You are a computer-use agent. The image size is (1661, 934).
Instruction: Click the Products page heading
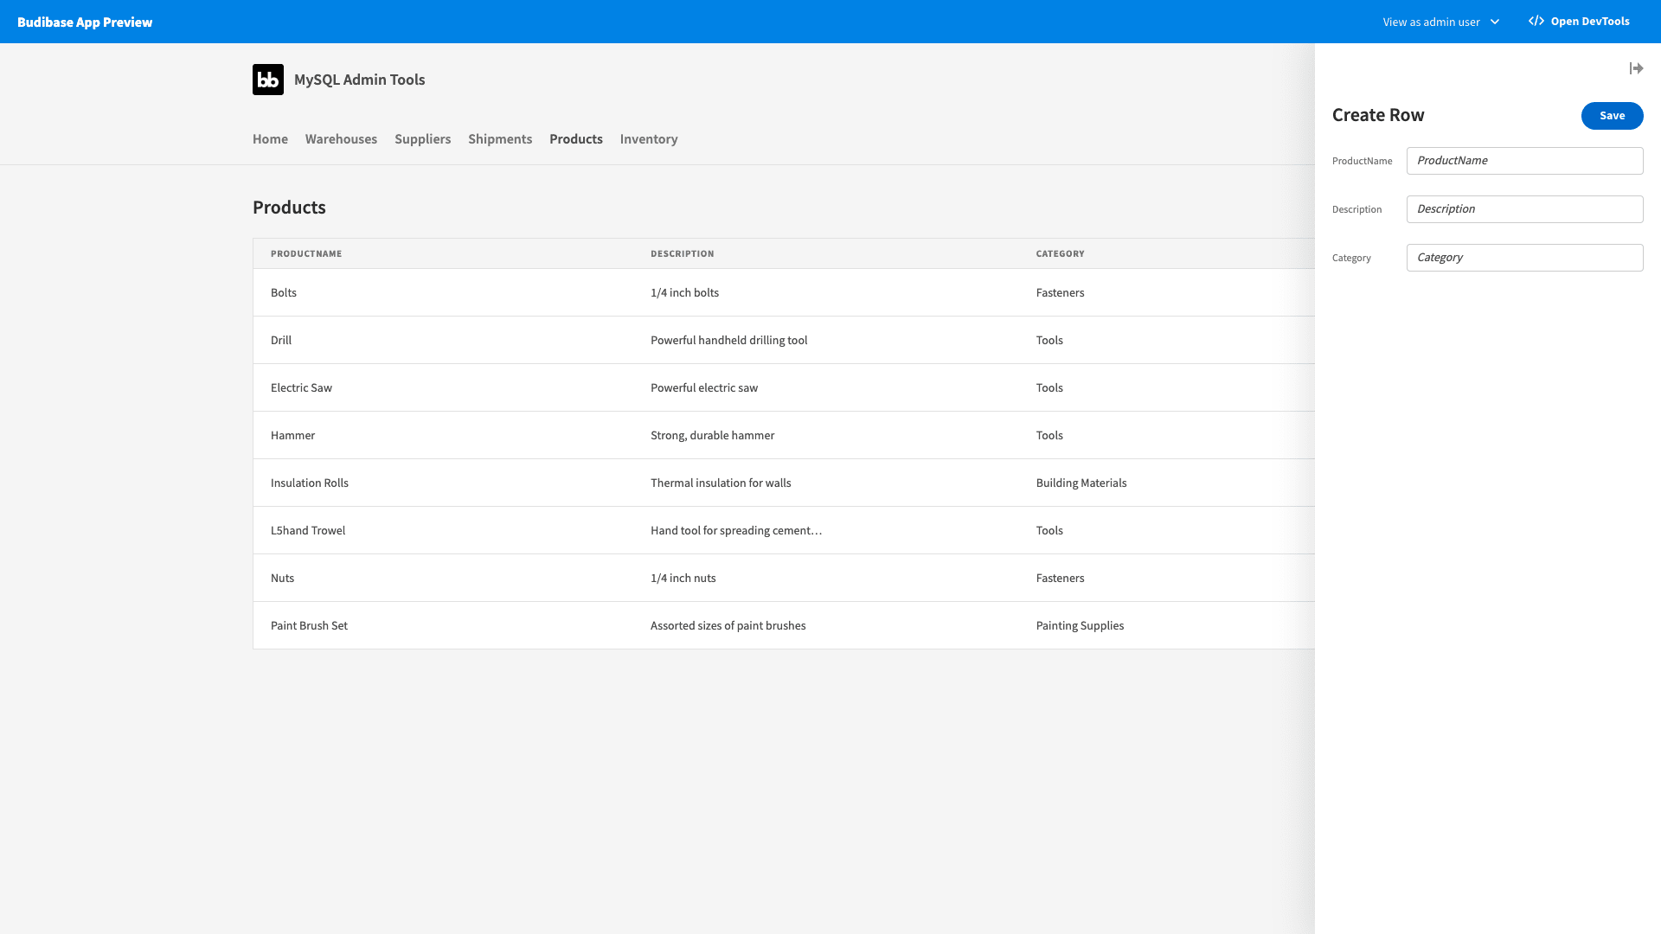(289, 208)
